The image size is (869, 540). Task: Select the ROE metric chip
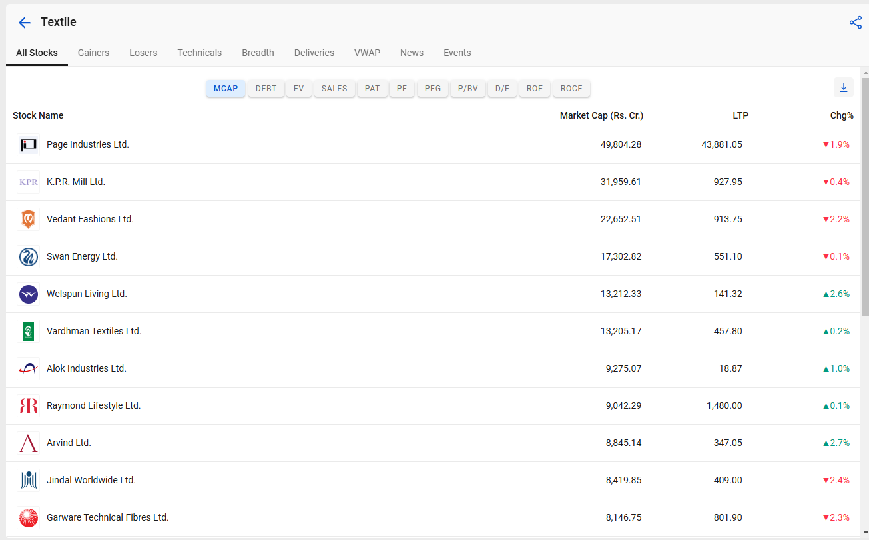click(535, 89)
